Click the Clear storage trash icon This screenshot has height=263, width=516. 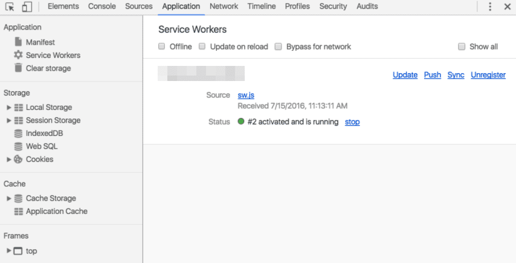pyautogui.click(x=18, y=68)
